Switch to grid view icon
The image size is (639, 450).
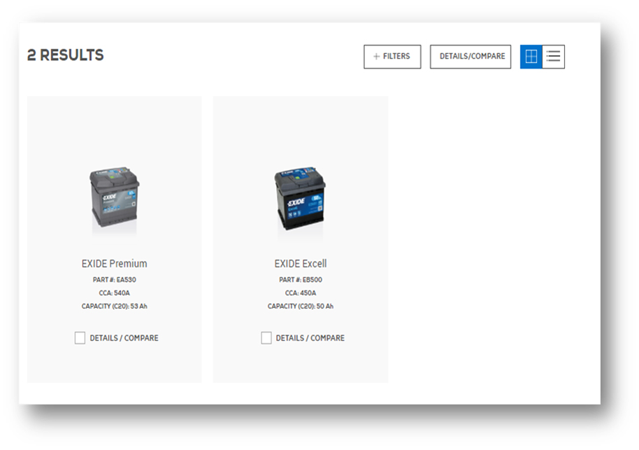(x=531, y=56)
